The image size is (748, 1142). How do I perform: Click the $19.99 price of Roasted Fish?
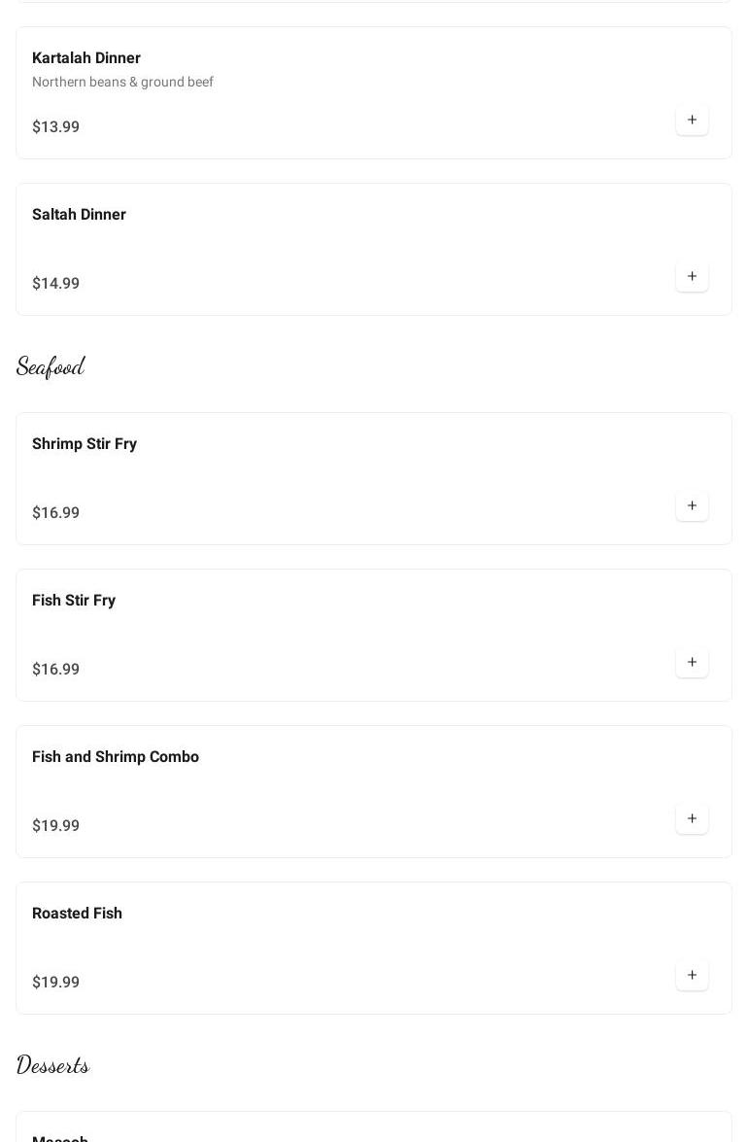(55, 983)
